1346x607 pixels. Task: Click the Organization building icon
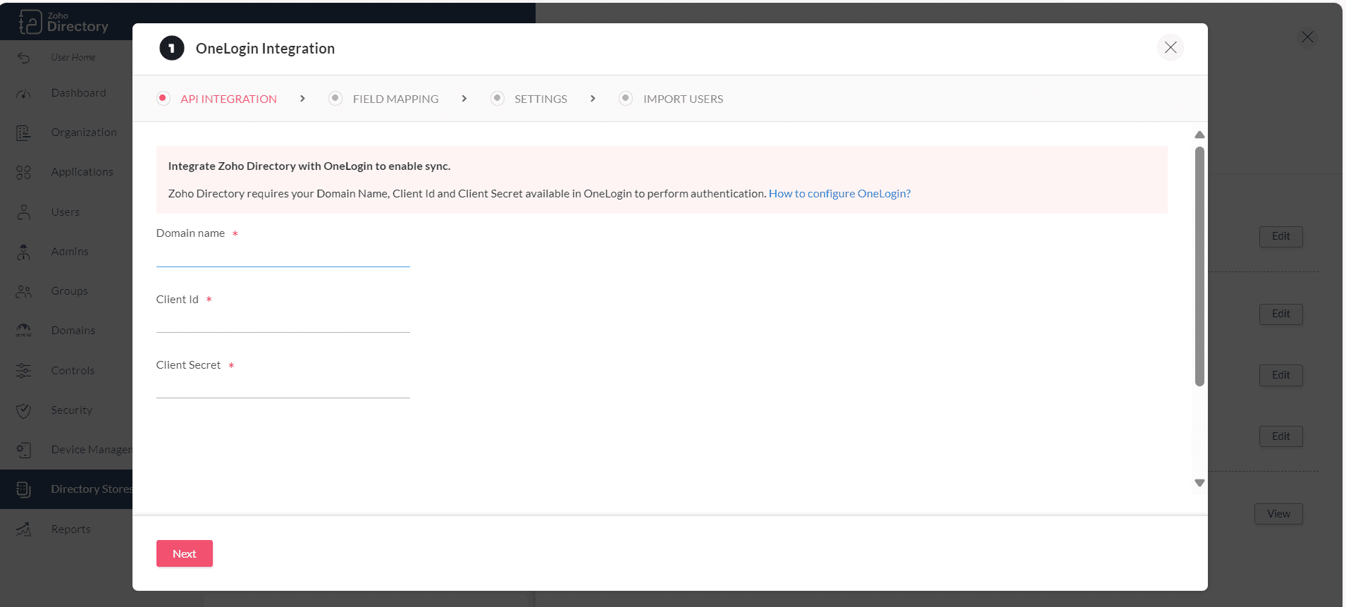24,133
